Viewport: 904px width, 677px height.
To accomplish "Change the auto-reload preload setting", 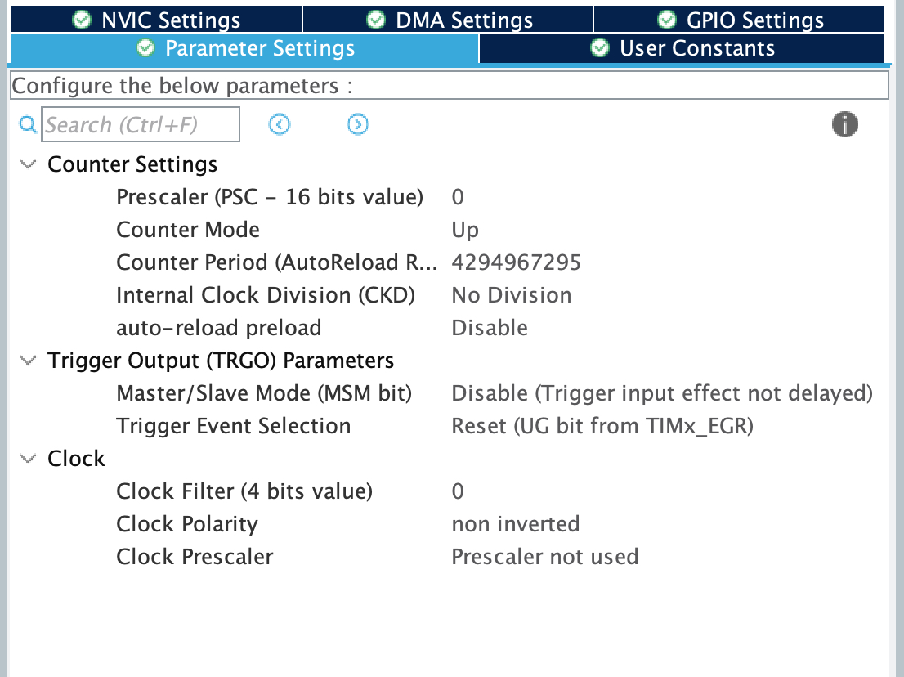I will pos(489,327).
